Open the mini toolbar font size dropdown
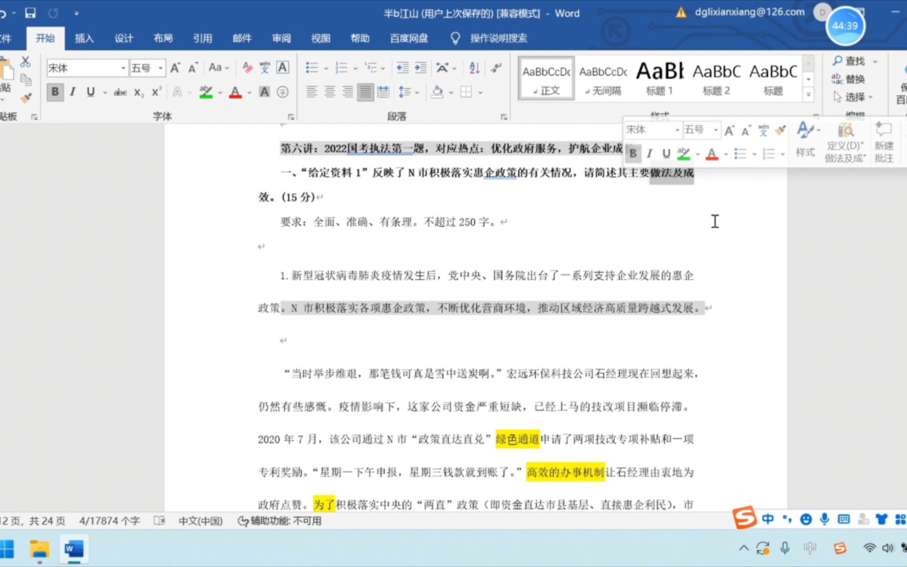The image size is (907, 567). coord(716,130)
